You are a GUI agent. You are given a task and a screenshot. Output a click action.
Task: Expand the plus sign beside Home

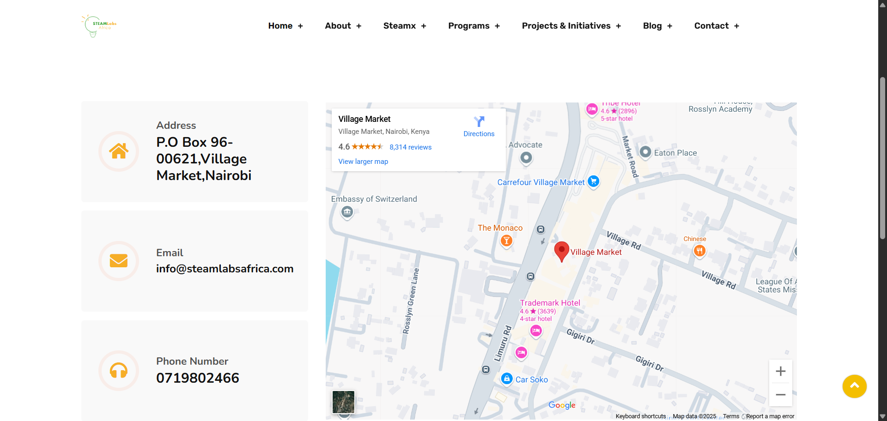(300, 26)
